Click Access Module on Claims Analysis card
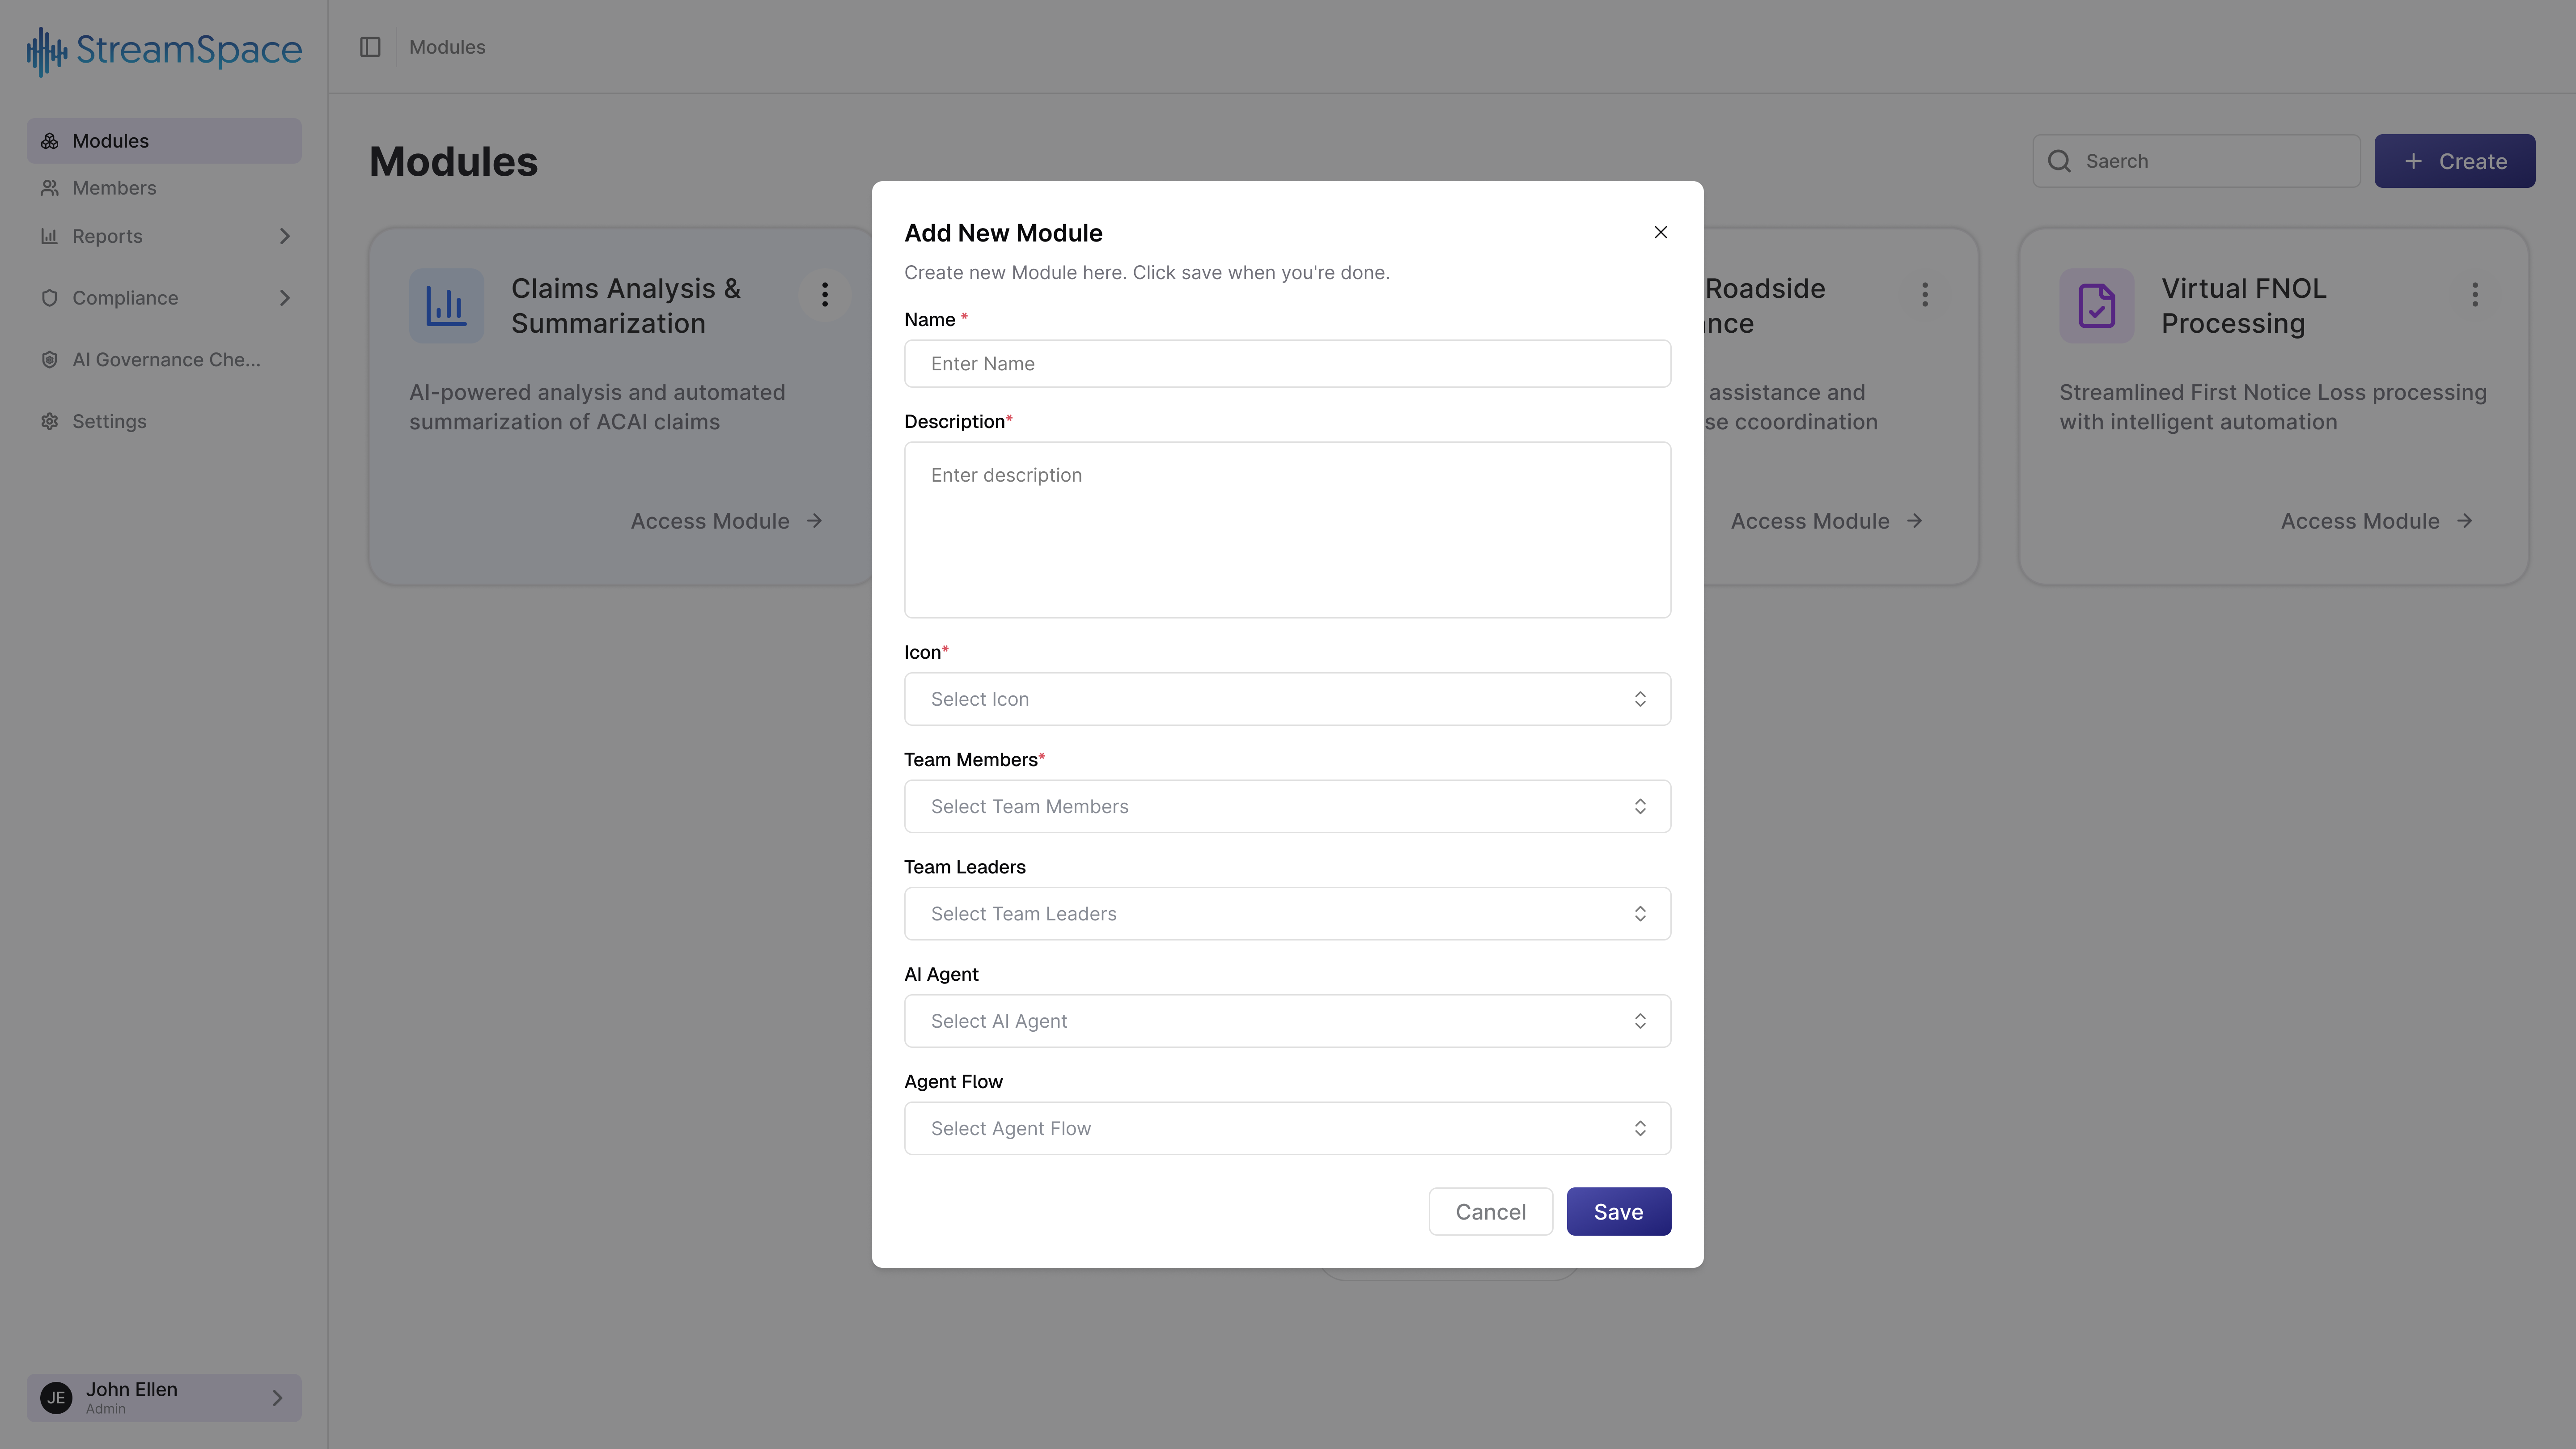 pos(727,521)
